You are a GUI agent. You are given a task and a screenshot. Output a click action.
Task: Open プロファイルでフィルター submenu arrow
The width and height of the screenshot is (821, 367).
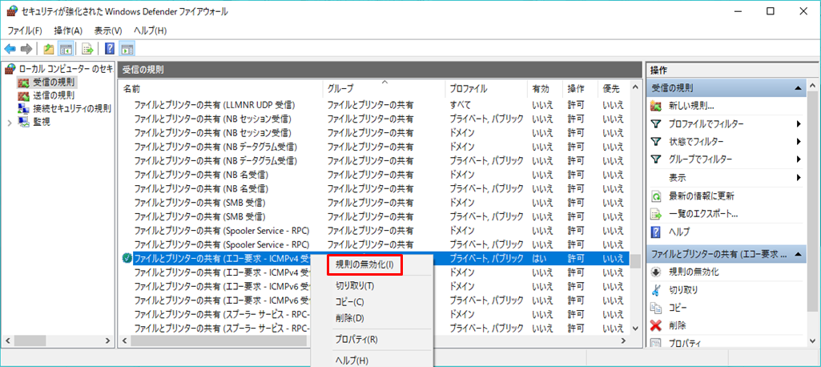point(799,124)
